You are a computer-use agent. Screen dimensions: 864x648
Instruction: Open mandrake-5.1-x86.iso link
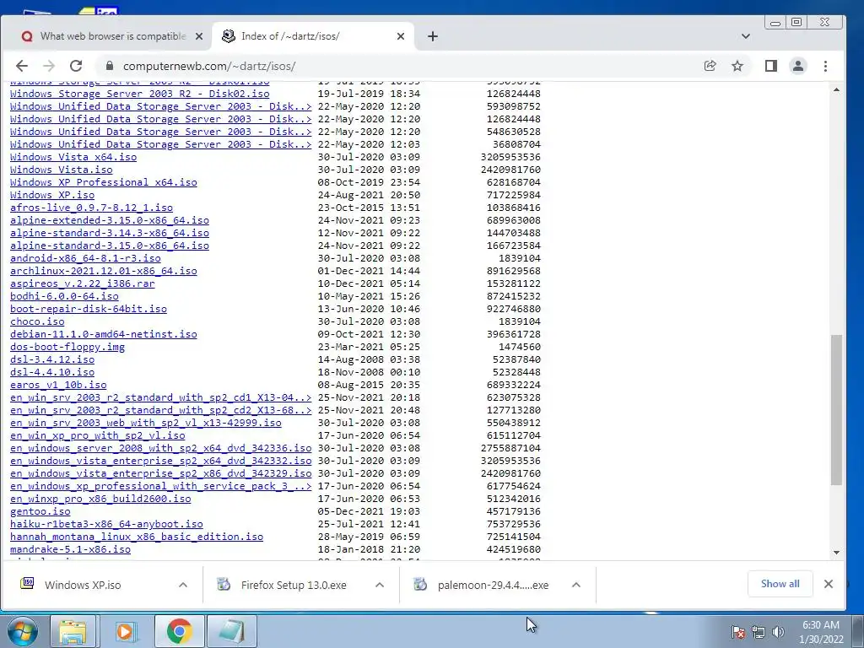click(71, 550)
